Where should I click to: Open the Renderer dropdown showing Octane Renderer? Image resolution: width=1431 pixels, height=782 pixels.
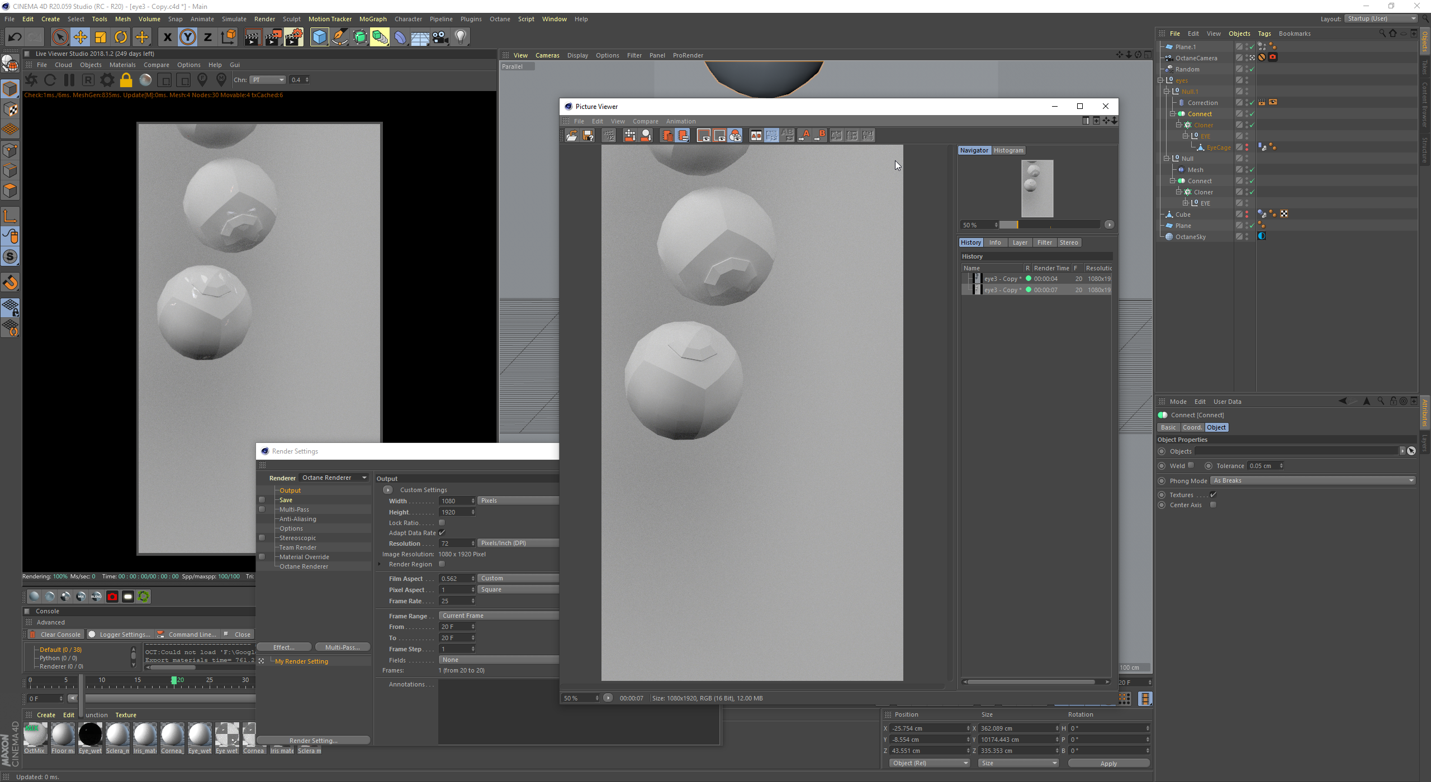(334, 478)
